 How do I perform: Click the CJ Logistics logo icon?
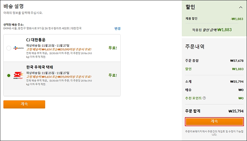pos(18,48)
